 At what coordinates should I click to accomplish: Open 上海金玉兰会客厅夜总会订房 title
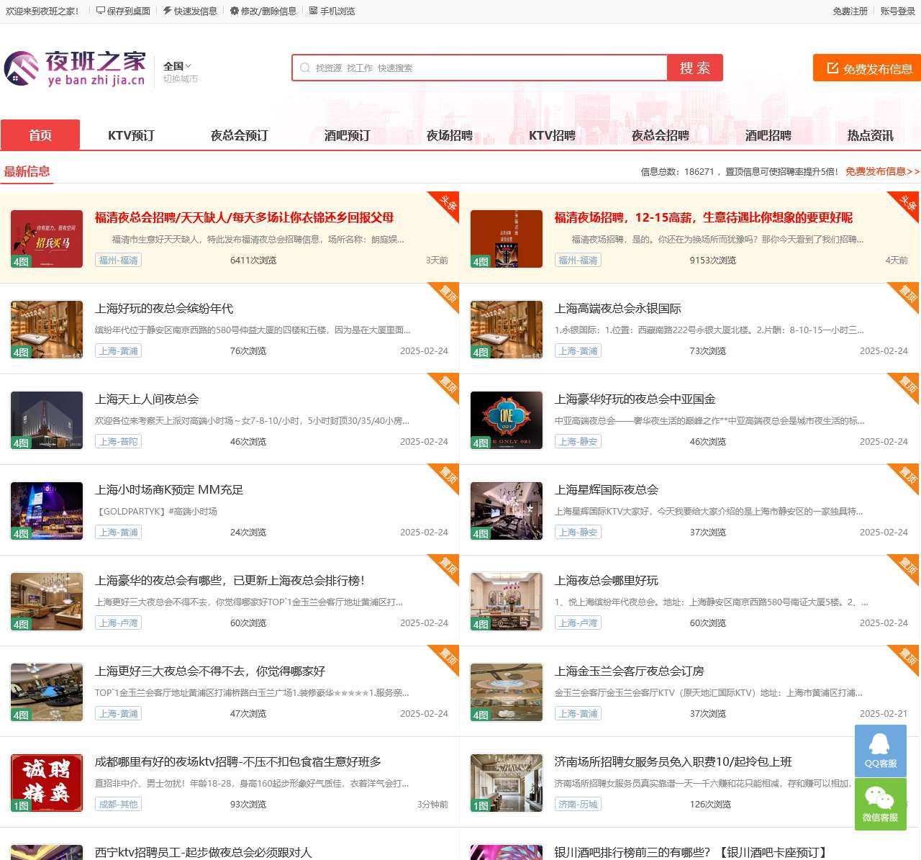tap(630, 671)
